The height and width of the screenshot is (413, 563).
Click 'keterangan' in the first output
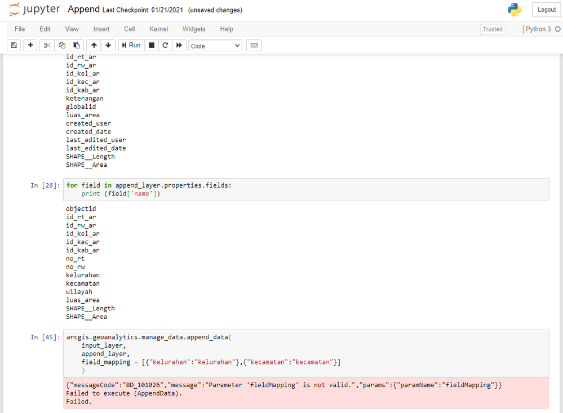[85, 99]
